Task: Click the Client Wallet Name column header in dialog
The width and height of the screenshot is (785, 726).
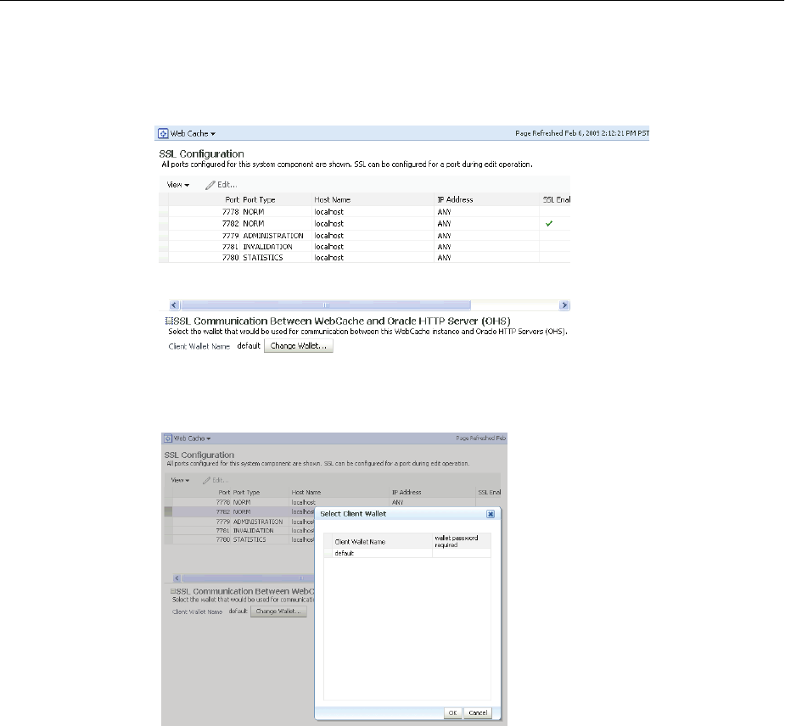Action: (360, 542)
